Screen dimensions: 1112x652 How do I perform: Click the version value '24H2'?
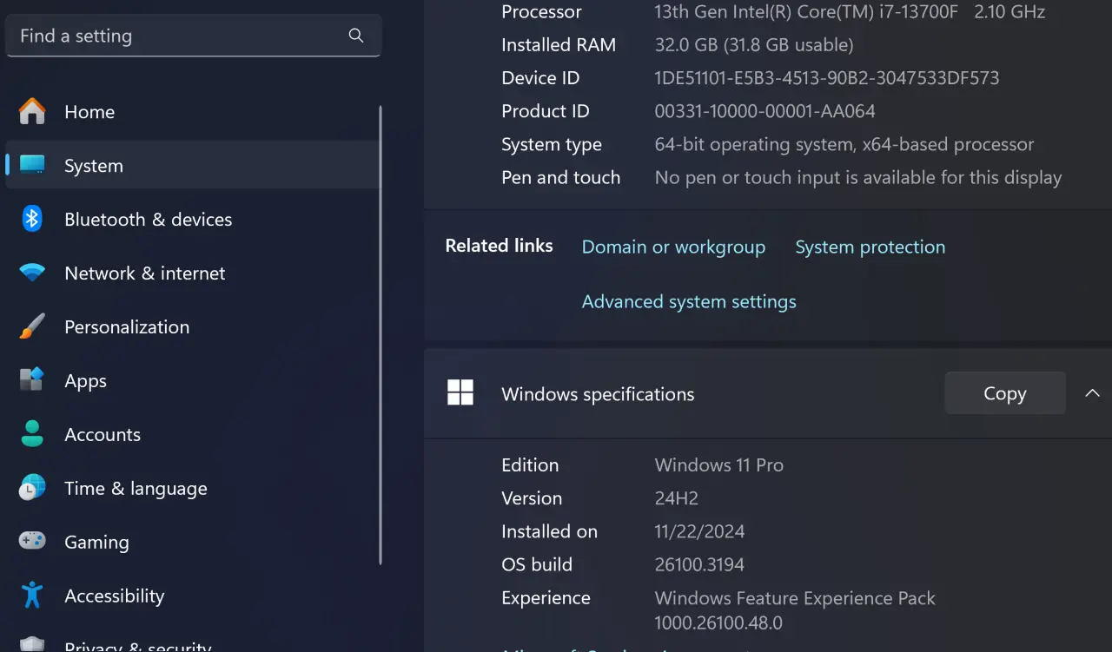click(x=677, y=497)
